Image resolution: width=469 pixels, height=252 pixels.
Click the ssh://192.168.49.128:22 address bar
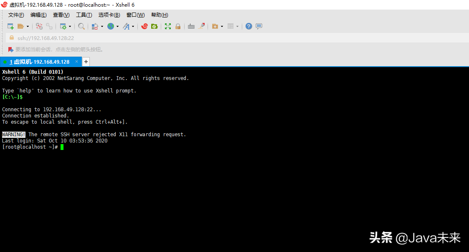coord(237,38)
